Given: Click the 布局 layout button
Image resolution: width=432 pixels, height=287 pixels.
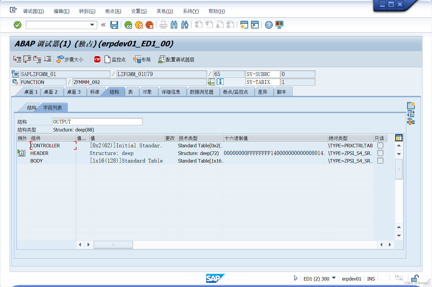Looking at the screenshot, I should pyautogui.click(x=142, y=60).
